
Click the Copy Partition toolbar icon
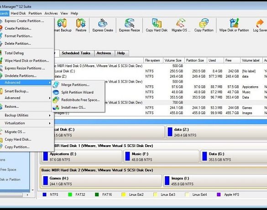[x=204, y=23]
